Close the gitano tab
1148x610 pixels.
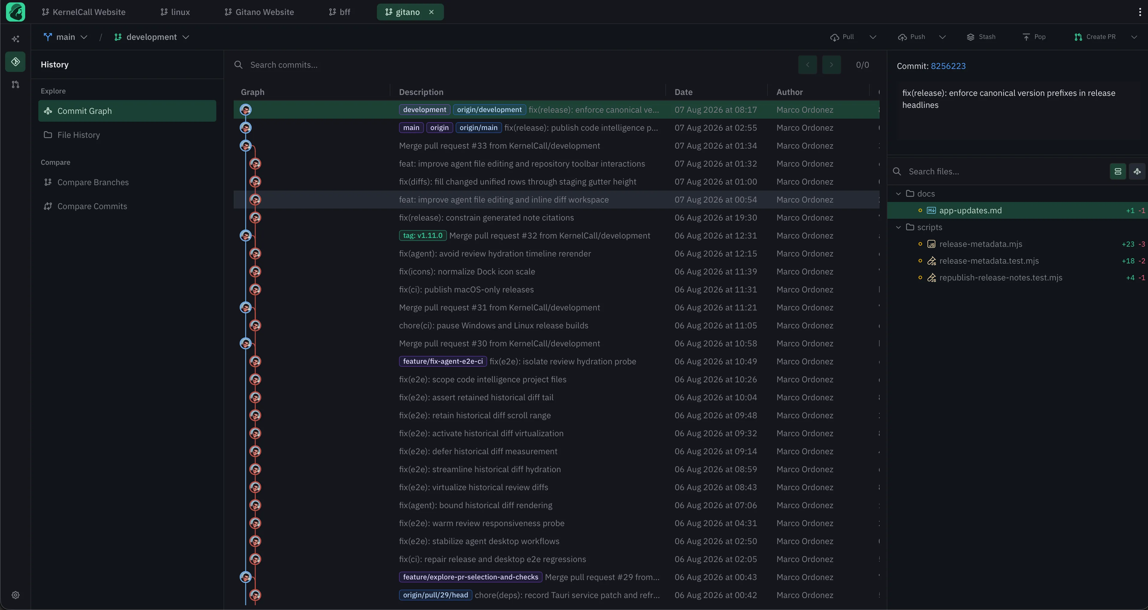(x=431, y=12)
